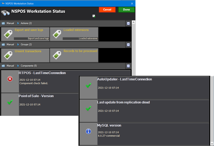Click the green check for AutoUpdater LastTimeConnection
The width and height of the screenshot is (214, 146).
coord(88,85)
